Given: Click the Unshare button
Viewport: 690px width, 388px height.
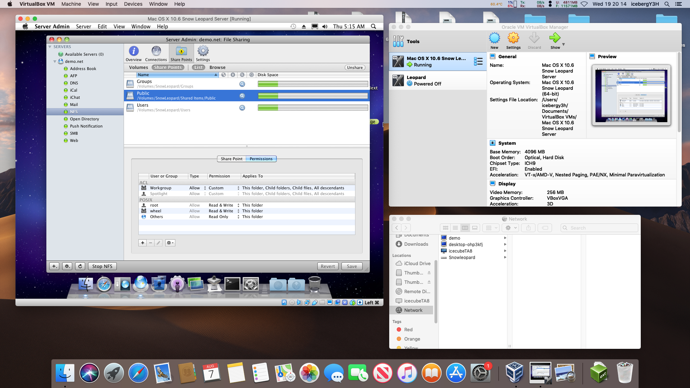Looking at the screenshot, I should pyautogui.click(x=355, y=68).
